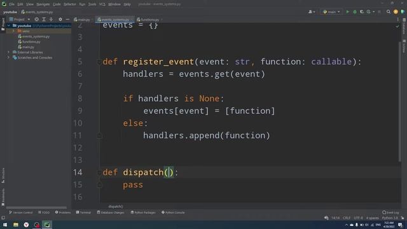This screenshot has width=407, height=229.
Task: Click the fold marker beside def dispatch
Action: (x=99, y=172)
